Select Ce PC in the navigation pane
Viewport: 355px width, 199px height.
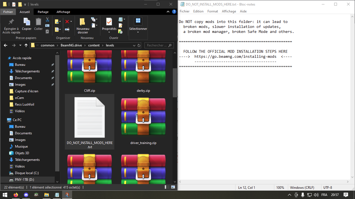click(x=17, y=120)
